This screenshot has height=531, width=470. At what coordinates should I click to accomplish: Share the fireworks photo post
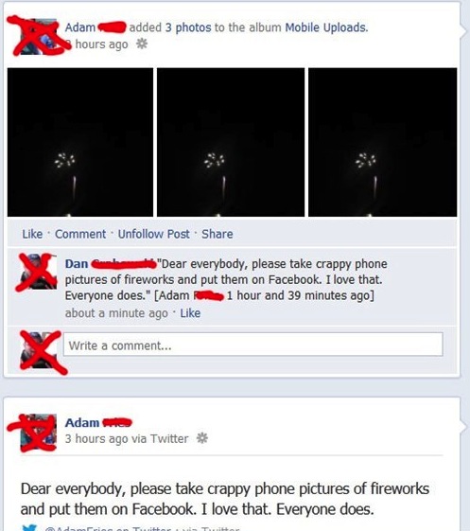click(218, 234)
